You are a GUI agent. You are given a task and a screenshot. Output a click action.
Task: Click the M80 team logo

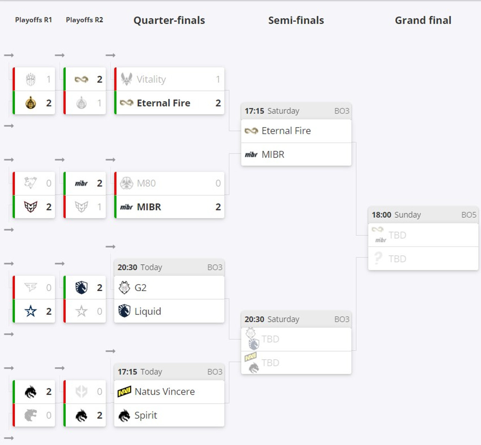click(127, 183)
